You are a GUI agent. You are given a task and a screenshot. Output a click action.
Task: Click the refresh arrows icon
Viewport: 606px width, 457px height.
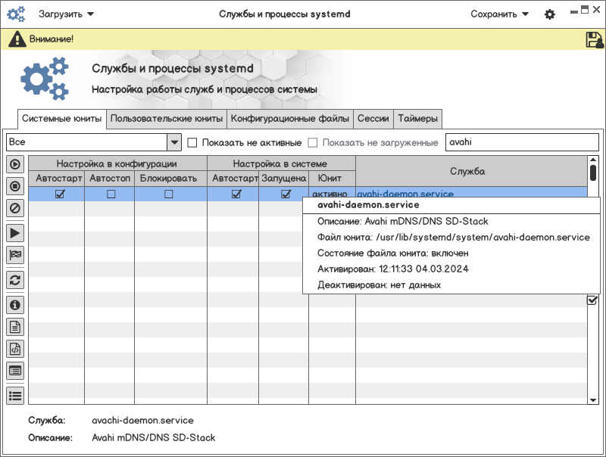pyautogui.click(x=15, y=280)
